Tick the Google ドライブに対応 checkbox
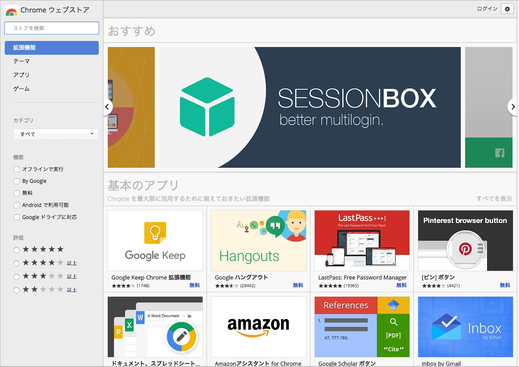Screen dimensions: 519x367 pyautogui.click(x=17, y=217)
